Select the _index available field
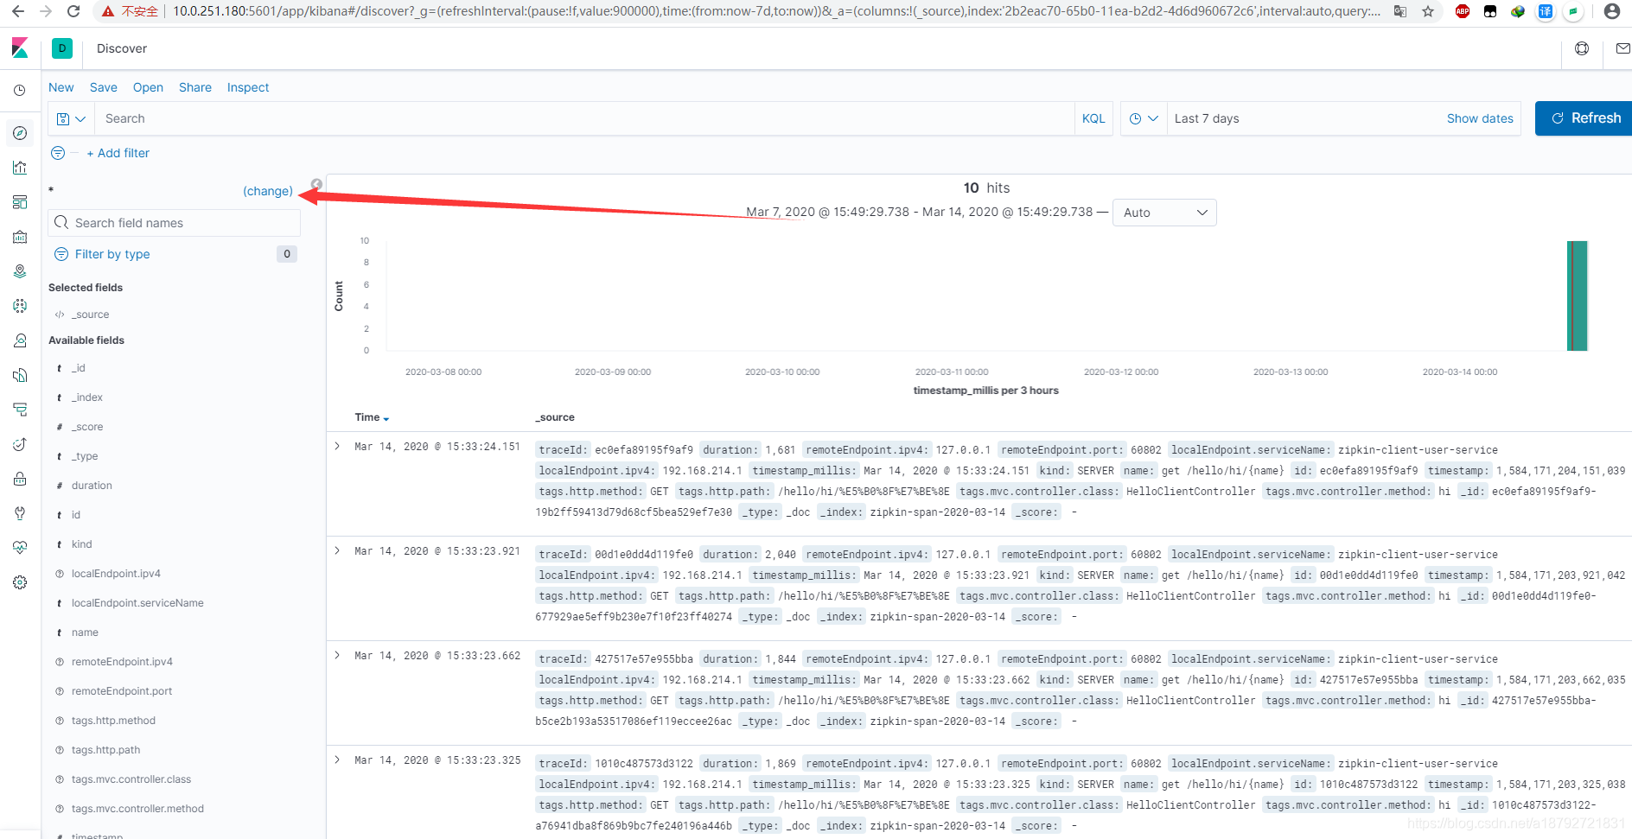Screen dimensions: 1632x839 (86, 397)
